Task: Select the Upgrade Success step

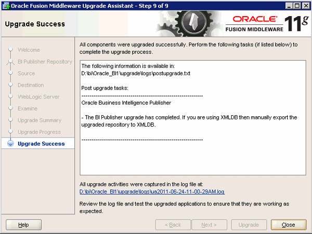Action: pyautogui.click(x=41, y=144)
